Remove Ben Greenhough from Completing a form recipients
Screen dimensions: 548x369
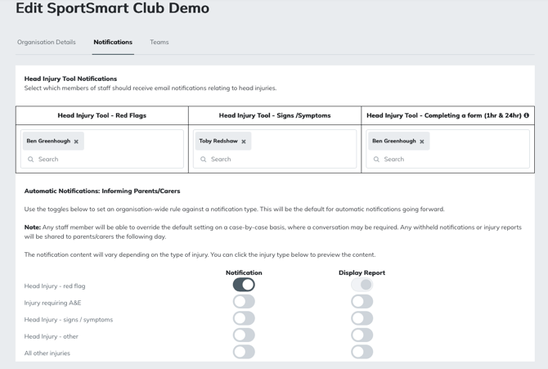point(422,142)
